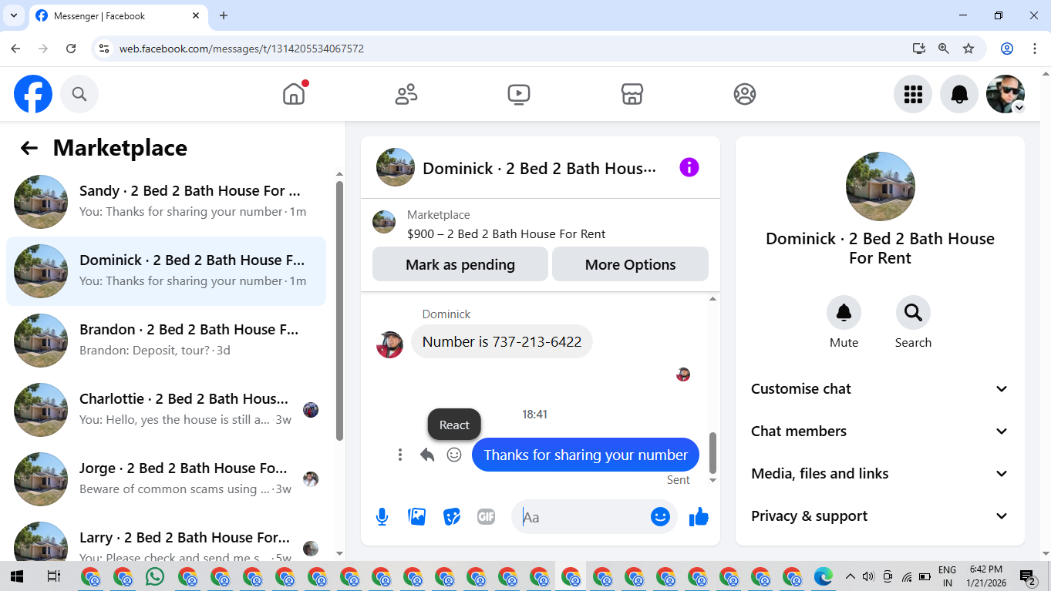Screen dimensions: 1051x591
Task: Expand Chat members section
Action: tap(880, 431)
